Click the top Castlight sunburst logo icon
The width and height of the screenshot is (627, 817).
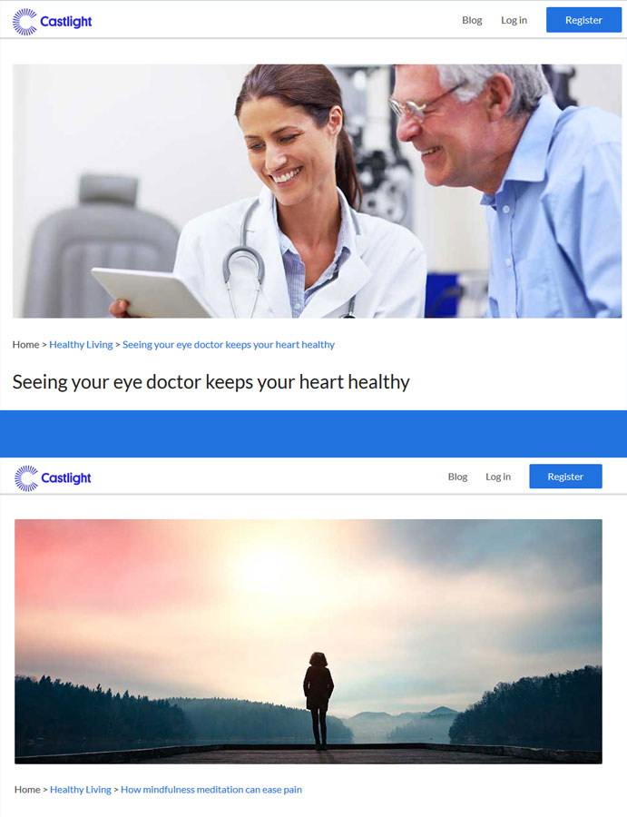24,22
